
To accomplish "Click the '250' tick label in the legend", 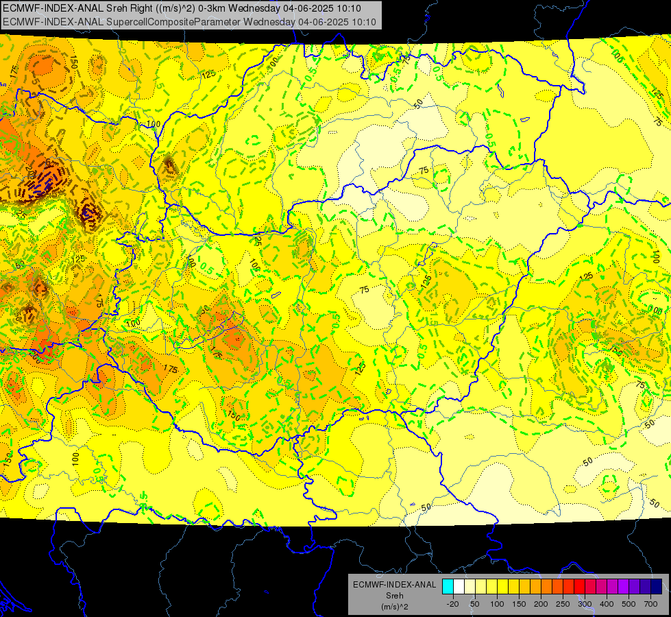I will (x=562, y=604).
